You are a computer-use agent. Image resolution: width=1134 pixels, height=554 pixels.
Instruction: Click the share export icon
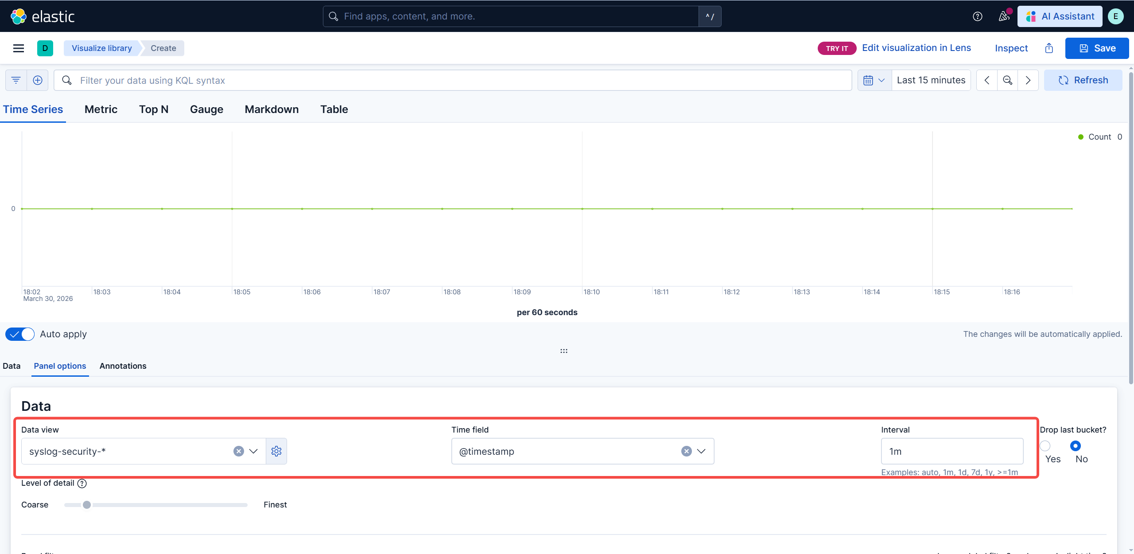tap(1049, 48)
